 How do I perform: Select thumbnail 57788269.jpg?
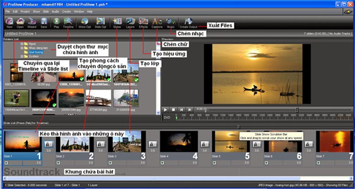[x=98, y=98]
